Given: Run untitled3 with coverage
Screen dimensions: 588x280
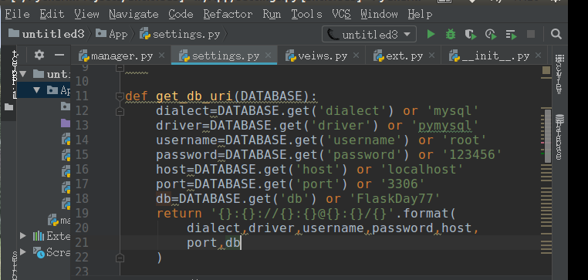Looking at the screenshot, I should (471, 35).
